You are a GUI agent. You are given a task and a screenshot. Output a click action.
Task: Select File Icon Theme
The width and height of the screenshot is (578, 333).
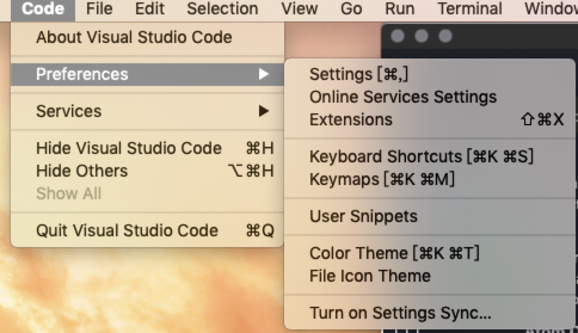pos(430,276)
